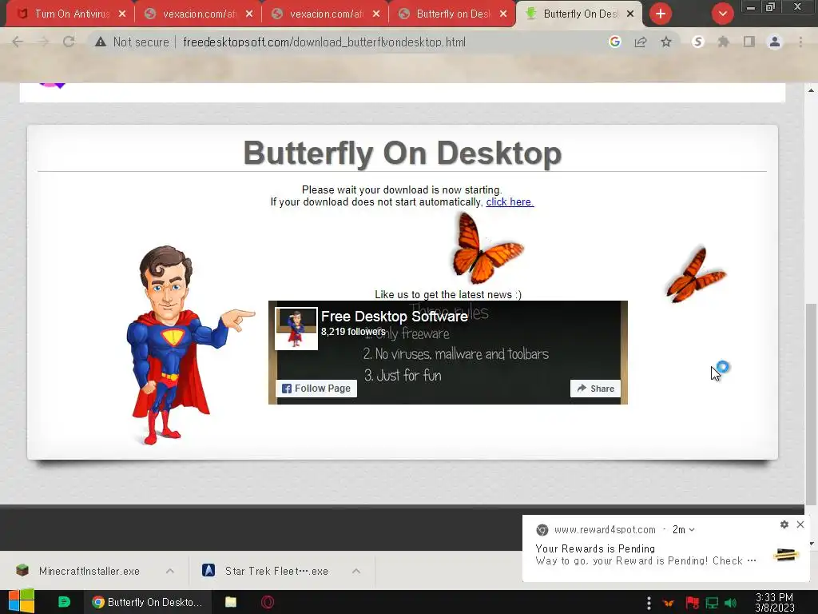Click the Not secure warning icon
This screenshot has width=818, height=614.
point(100,42)
